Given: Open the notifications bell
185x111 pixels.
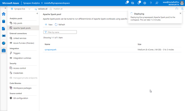Looking at the screenshot, I should (139, 3).
